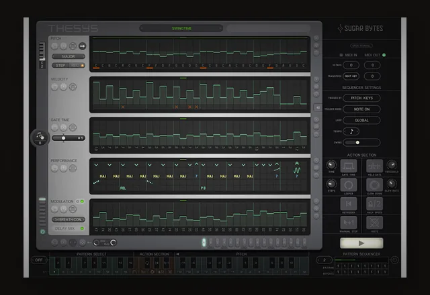Image resolution: width=430 pixels, height=295 pixels.
Task: Adjust the Gate Time x1 multiplier slider
Action: [69, 138]
